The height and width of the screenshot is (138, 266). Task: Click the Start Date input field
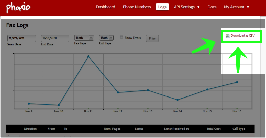click(21, 38)
